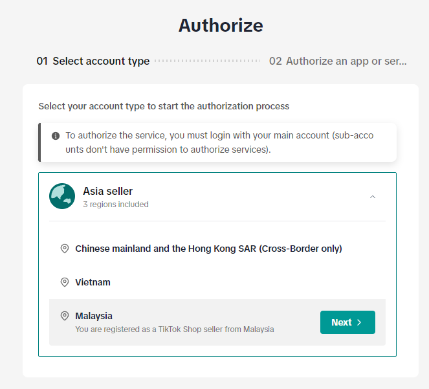Click the '3 regions included' subtitle

pyautogui.click(x=116, y=205)
